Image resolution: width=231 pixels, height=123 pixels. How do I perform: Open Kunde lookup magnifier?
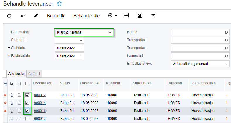pos(226,32)
